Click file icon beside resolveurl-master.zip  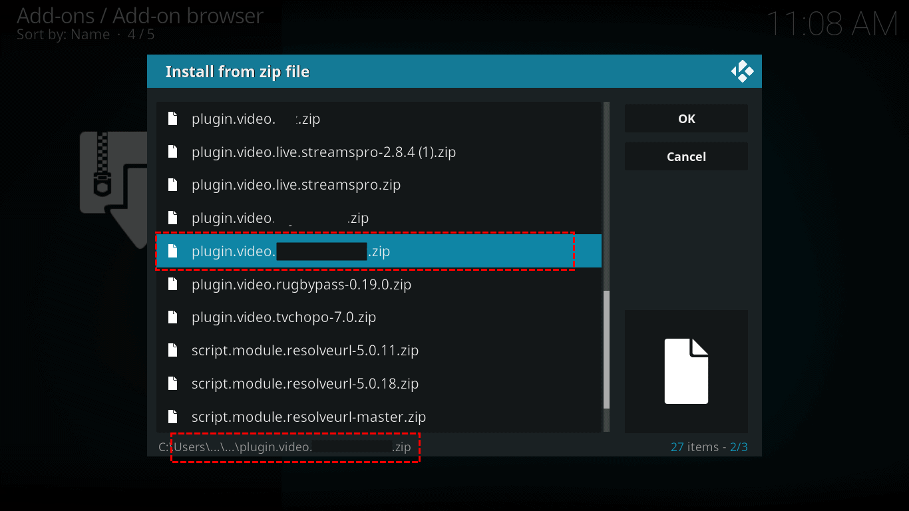173,417
